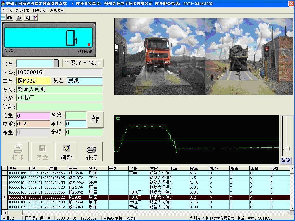Open the binoculars search tool

point(10,18)
